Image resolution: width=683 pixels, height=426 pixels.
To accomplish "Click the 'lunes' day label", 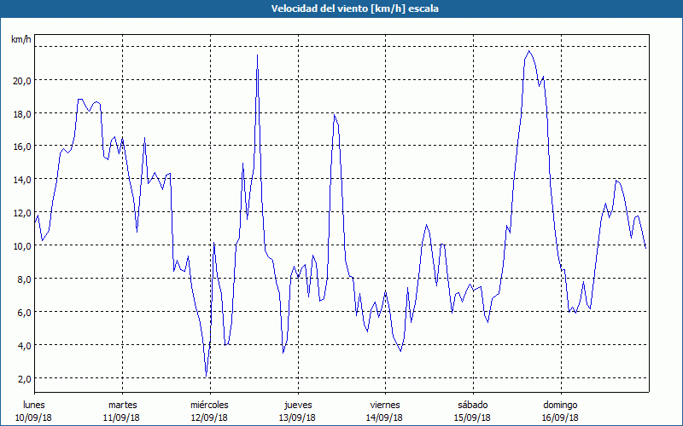I will point(34,405).
